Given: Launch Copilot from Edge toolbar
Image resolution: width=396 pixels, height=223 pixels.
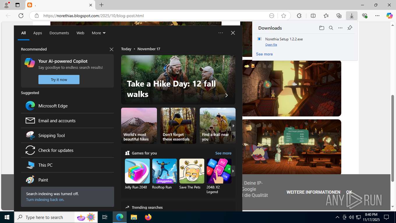Looking at the screenshot, I should click(390, 16).
